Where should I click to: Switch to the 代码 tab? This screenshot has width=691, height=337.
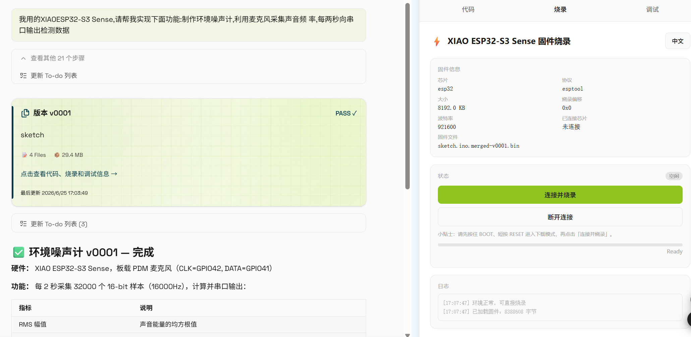pos(468,10)
